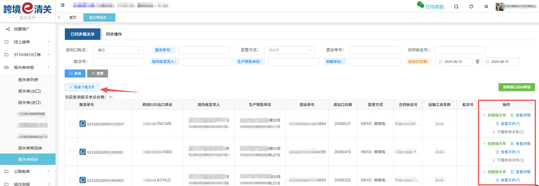Click the folder icon beside 核注申报
This screenshot has height=186, width=539.
pos(7,184)
